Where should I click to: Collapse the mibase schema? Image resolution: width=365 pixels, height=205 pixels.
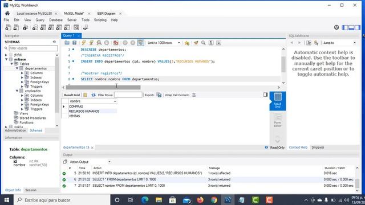coord(6,59)
